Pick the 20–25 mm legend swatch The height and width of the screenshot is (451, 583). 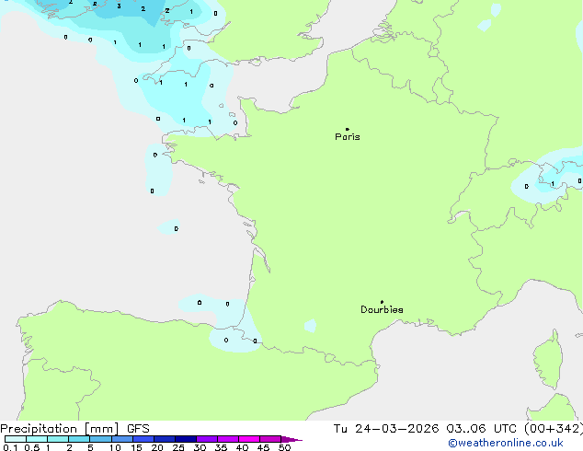165,439
